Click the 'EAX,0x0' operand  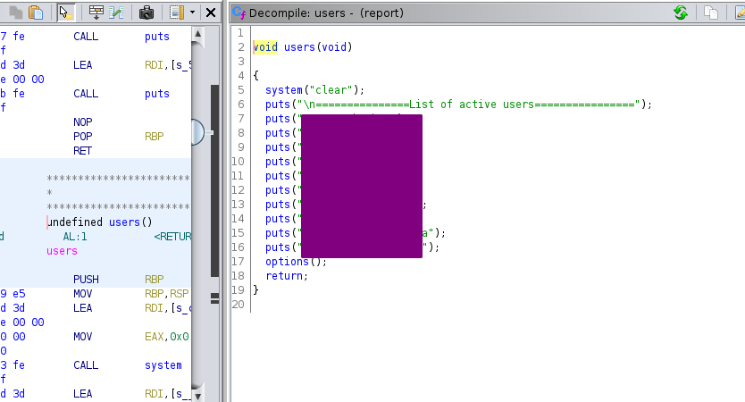click(167, 337)
